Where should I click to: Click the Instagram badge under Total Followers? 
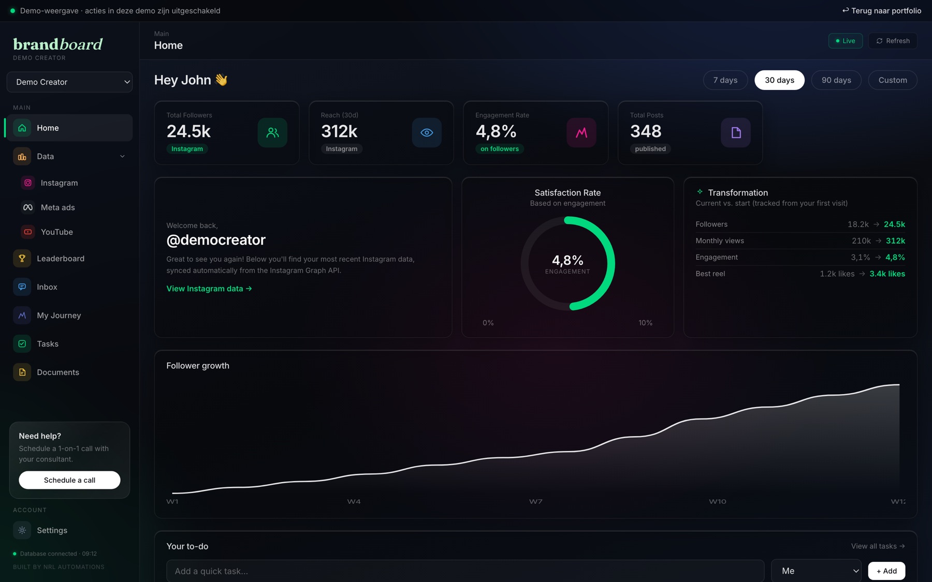[187, 149]
